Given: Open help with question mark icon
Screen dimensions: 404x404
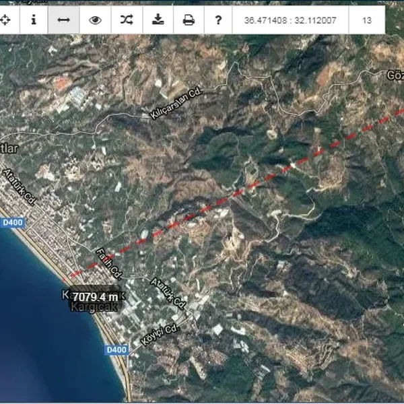Looking at the screenshot, I should (x=218, y=20).
